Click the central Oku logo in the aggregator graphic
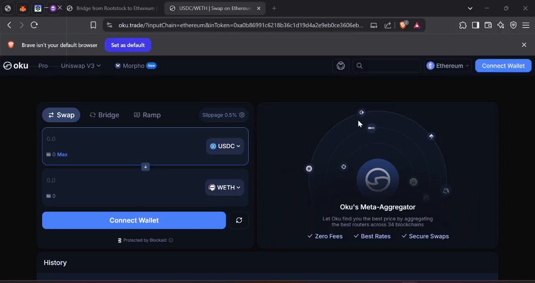Screen dimensions: 535x283 378,180
